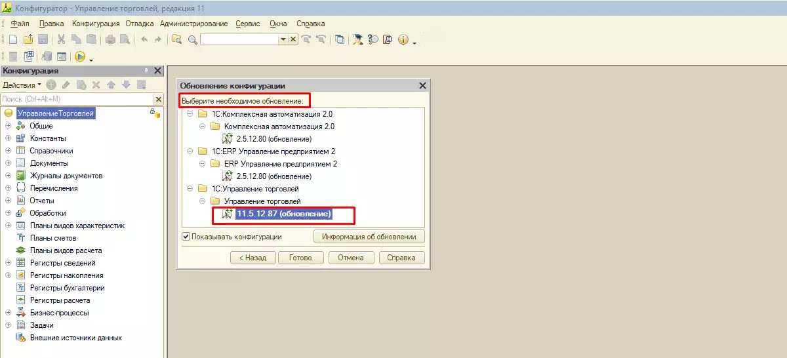Click the move up arrow in Configuration panel

click(x=111, y=85)
